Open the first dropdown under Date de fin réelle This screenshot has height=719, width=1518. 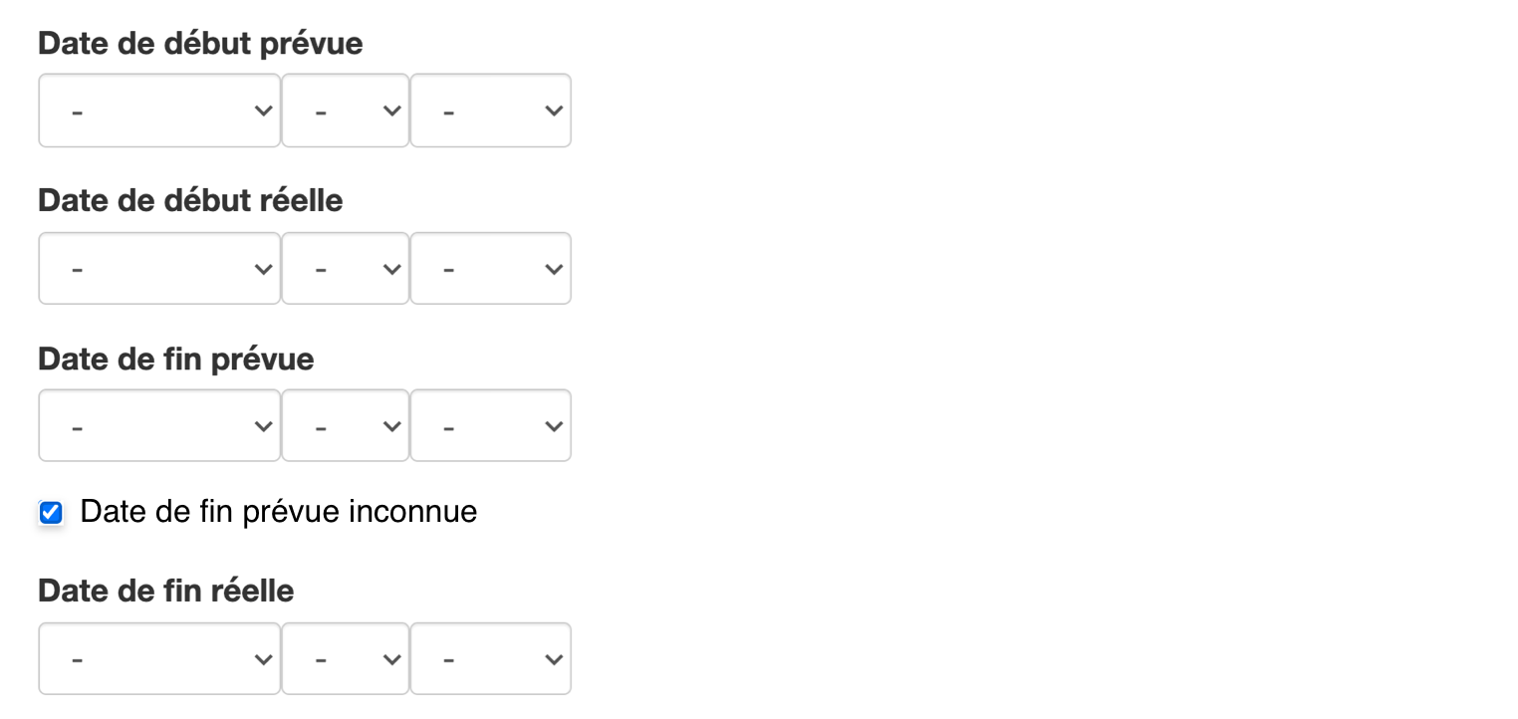(x=159, y=659)
